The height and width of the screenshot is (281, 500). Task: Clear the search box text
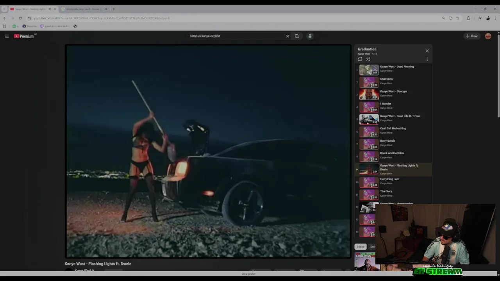pos(287,36)
